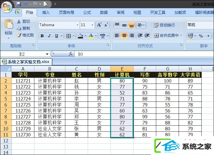Apply percent style
Screen dimensions: 214x155
pyautogui.click(x=201, y=36)
